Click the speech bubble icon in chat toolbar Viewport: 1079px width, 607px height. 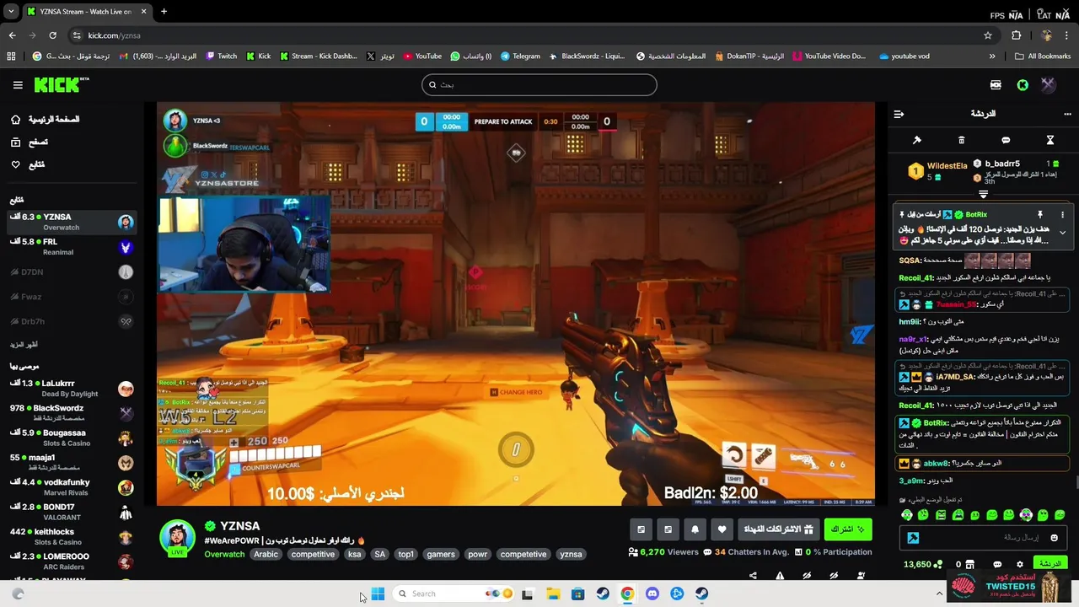click(1006, 140)
